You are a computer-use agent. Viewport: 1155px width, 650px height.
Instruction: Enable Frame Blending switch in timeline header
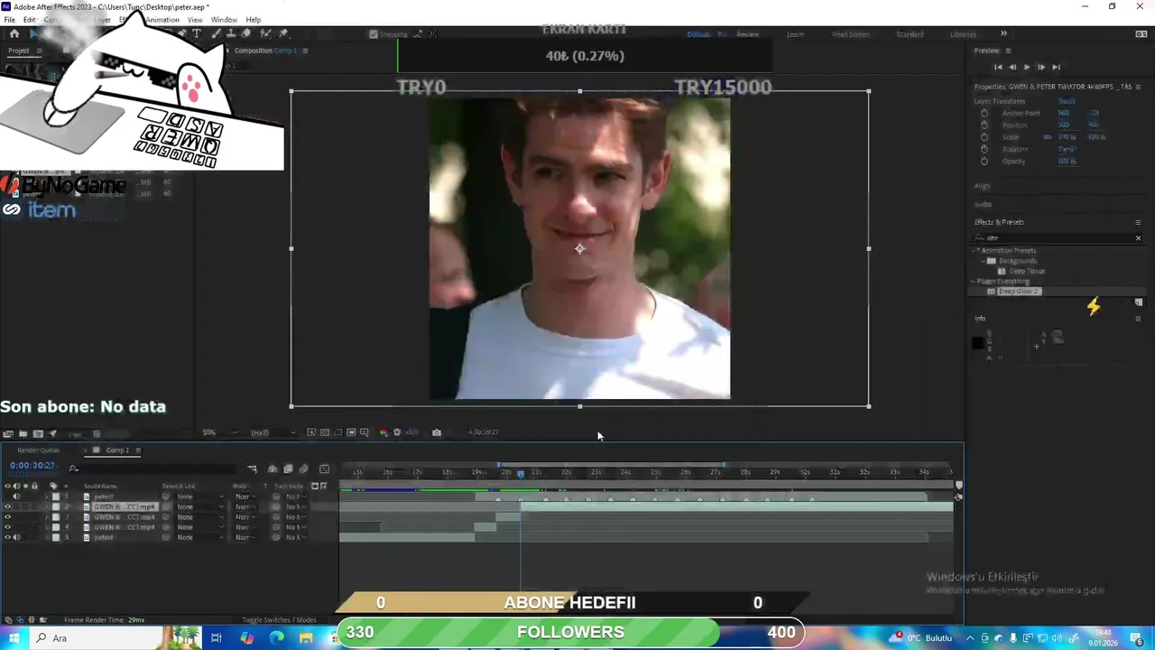coord(288,469)
